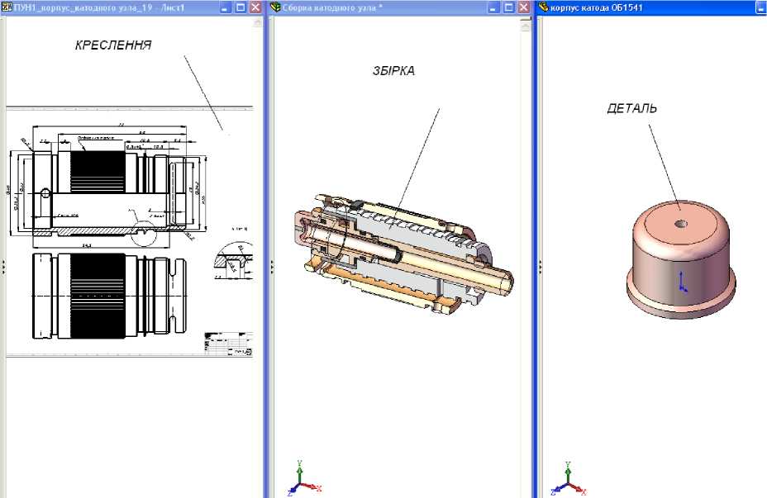Minimize the part window ОБ1541
767x498 pixels.
point(759,7)
